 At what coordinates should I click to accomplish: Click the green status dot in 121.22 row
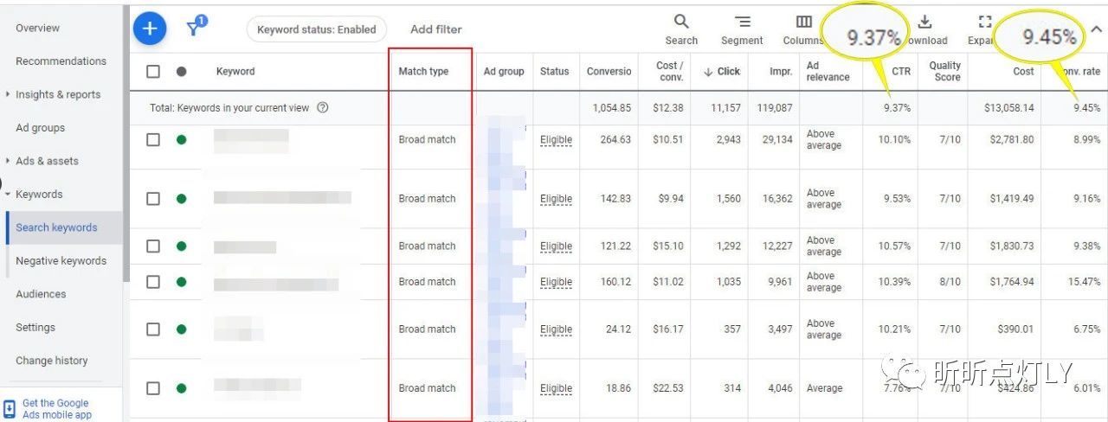[181, 246]
